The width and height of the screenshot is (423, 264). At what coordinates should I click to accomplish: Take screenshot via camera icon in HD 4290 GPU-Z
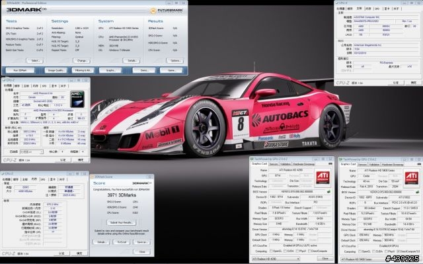point(330,164)
